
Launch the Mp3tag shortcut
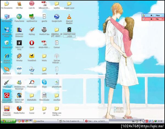tap(32, 31)
